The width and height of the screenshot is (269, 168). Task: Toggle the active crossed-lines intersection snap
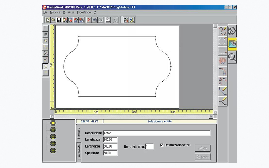click(x=46, y=67)
